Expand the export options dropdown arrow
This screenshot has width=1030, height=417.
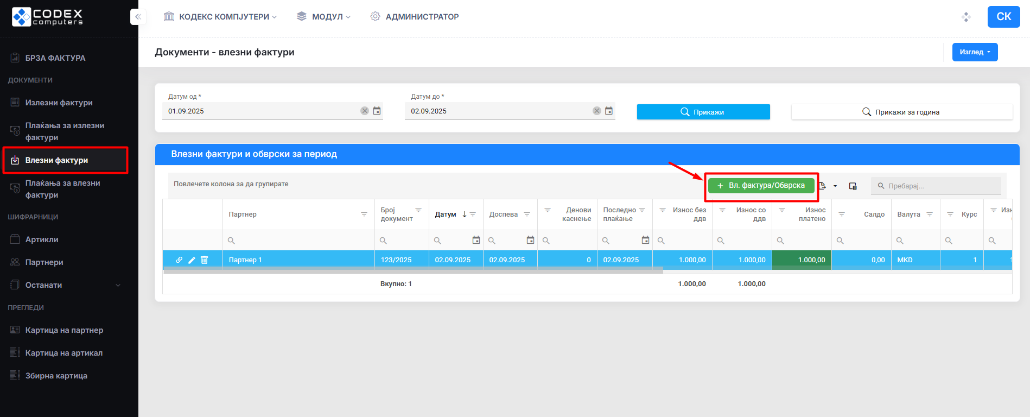tap(835, 186)
